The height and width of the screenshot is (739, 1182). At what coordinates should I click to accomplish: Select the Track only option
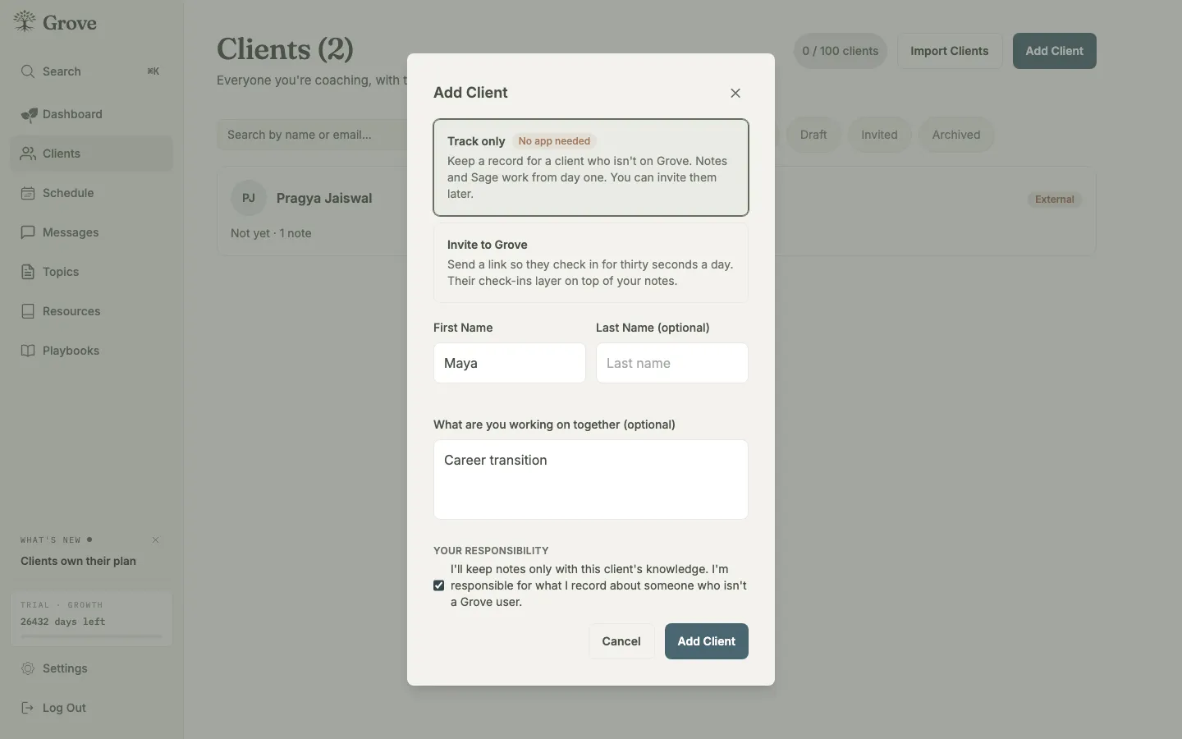coord(591,168)
